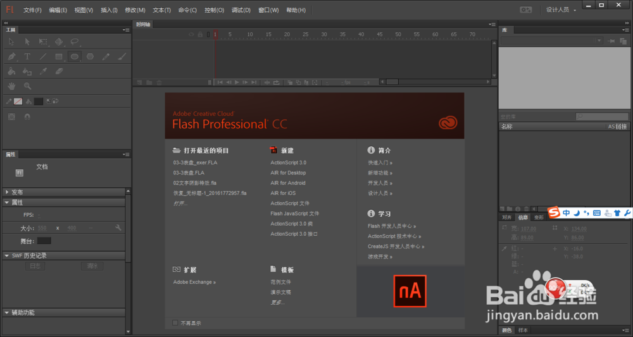Open the Timeline panel options menu
633x337 pixels.
tap(492, 25)
